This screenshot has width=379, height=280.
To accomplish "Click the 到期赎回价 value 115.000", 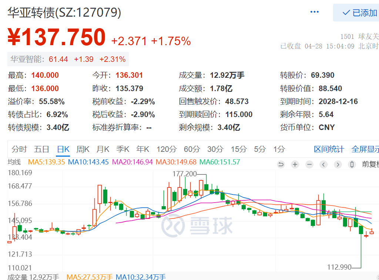I will [x=239, y=114].
